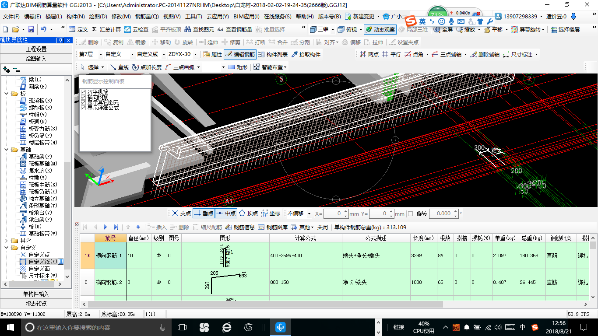Click rebar table horizontal scrollbar
598x336 pixels.
265,304
